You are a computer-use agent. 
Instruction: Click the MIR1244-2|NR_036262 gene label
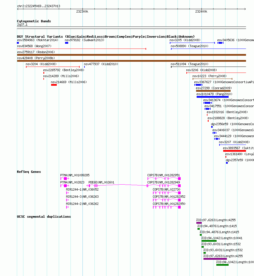point(82,204)
